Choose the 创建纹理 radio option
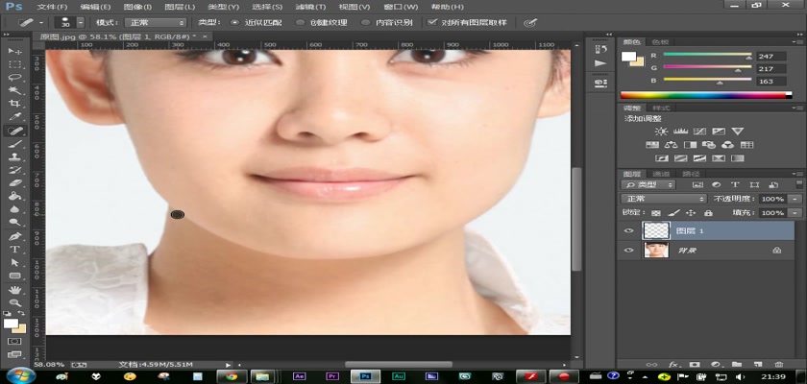 click(301, 23)
